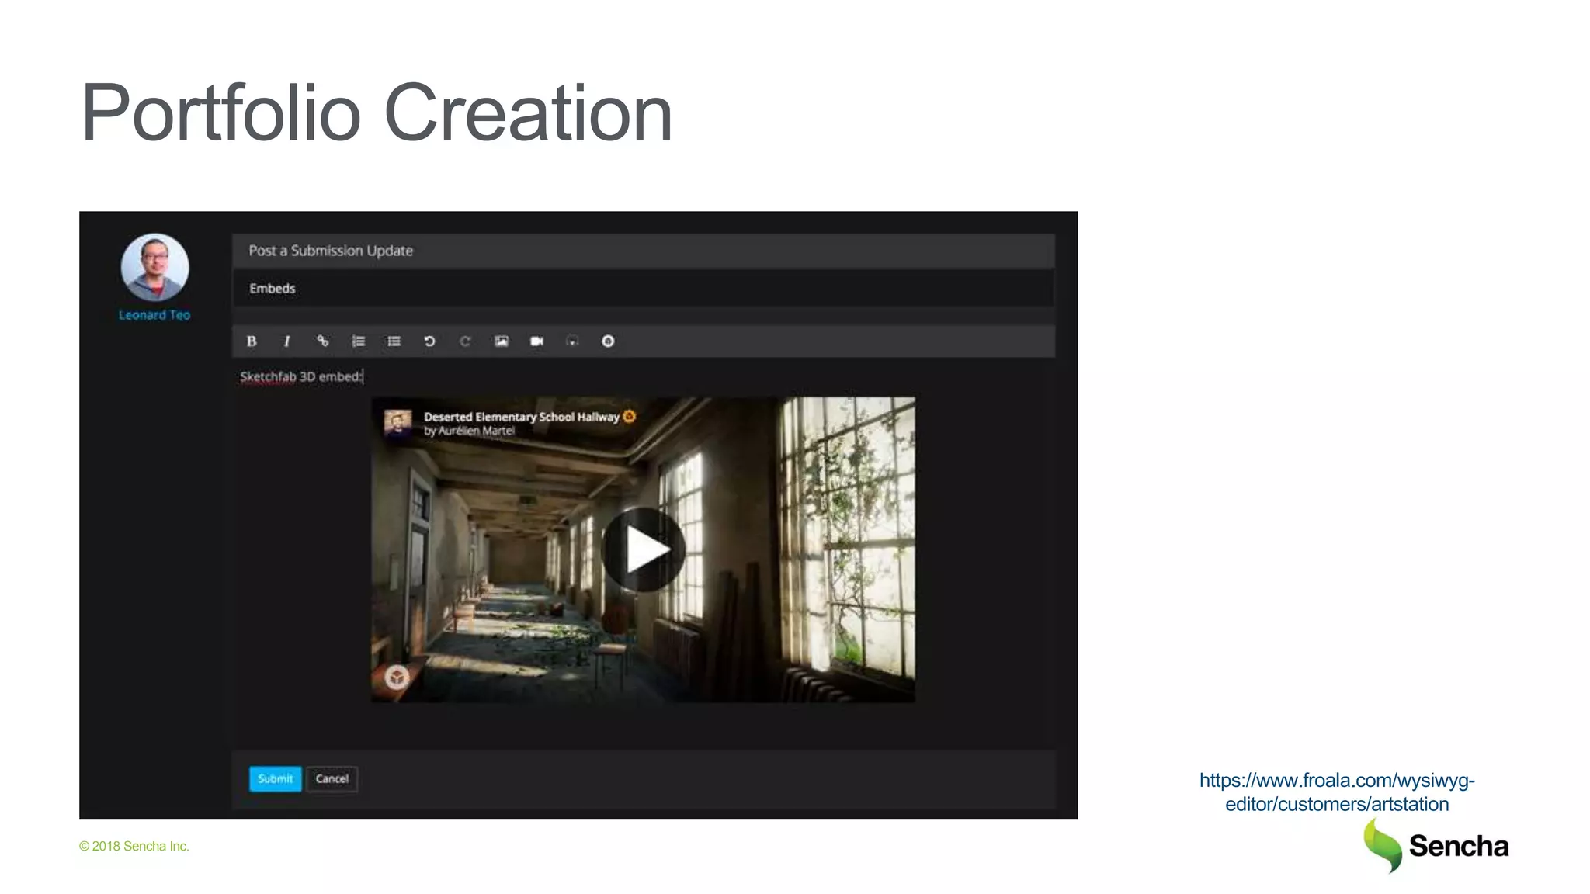
Task: Click the insert link icon
Action: [x=322, y=341]
